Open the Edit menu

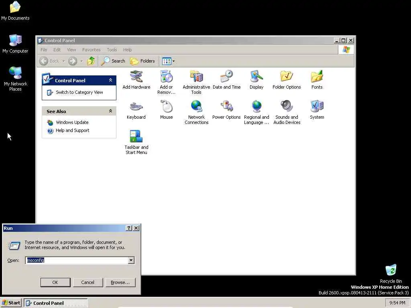pos(57,50)
